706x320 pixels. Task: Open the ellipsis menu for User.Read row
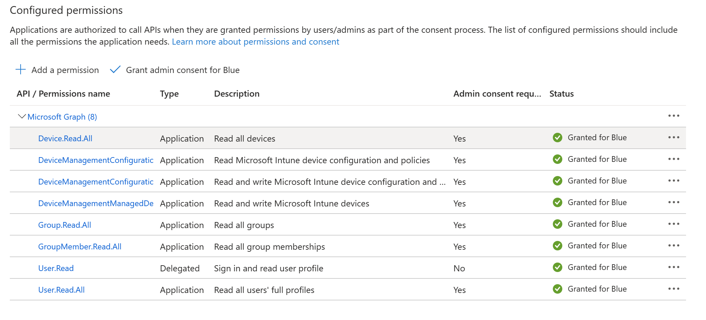click(x=674, y=267)
